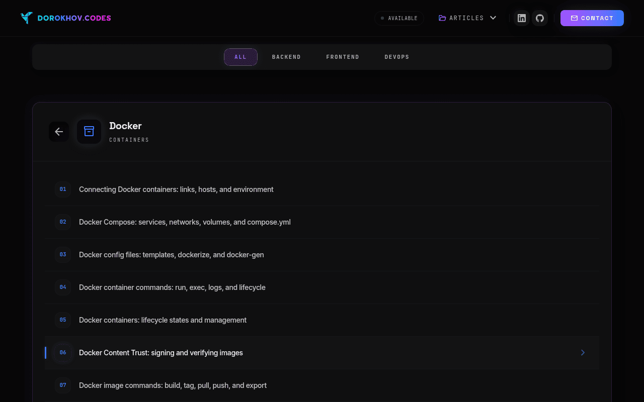Click the 07 number badge
The image size is (644, 402).
63,385
